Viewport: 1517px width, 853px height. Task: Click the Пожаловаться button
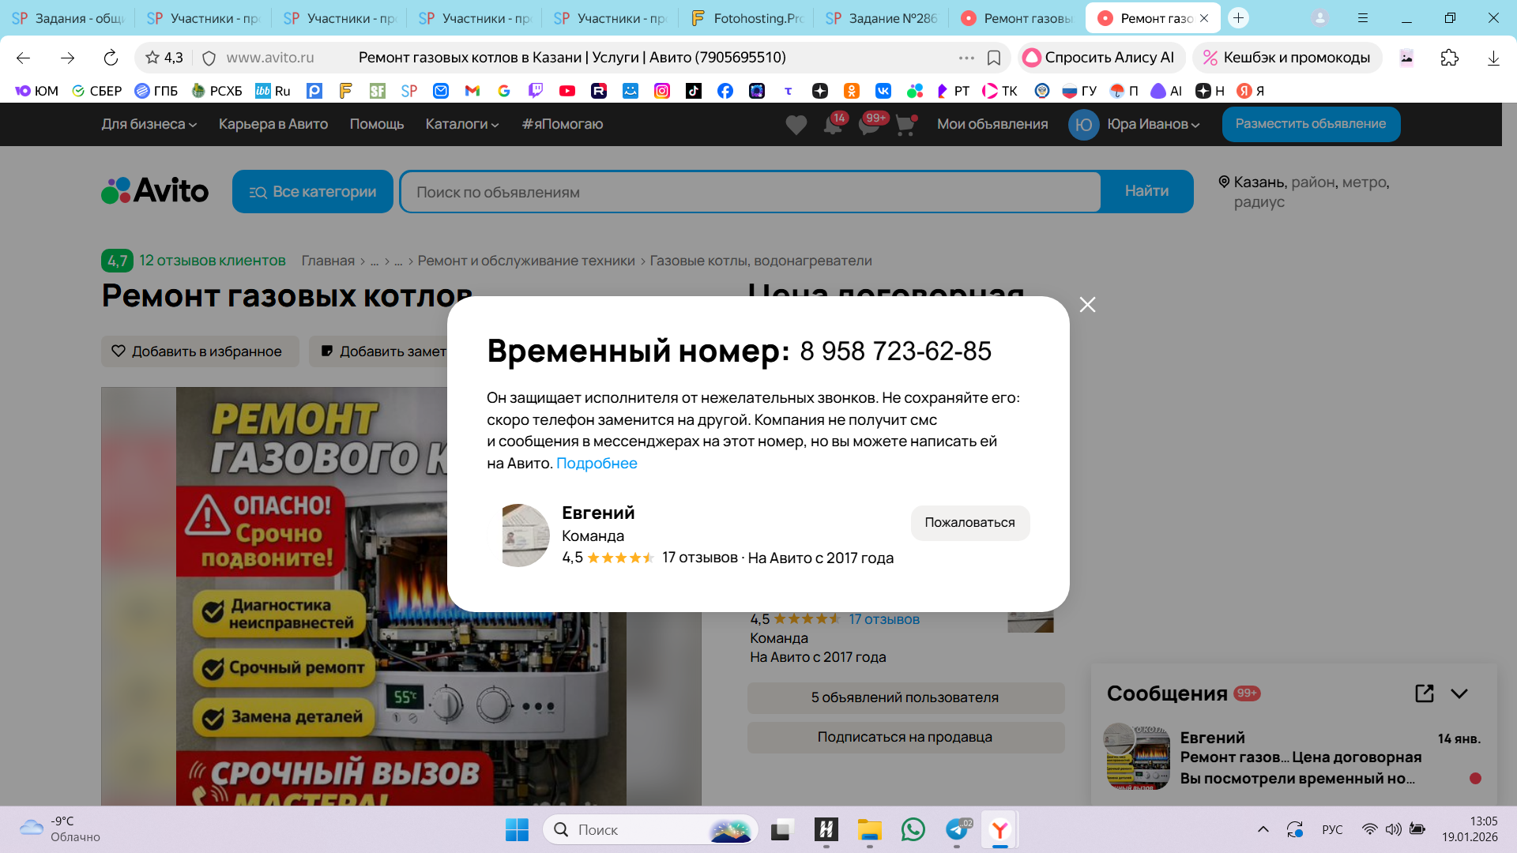pos(969,523)
